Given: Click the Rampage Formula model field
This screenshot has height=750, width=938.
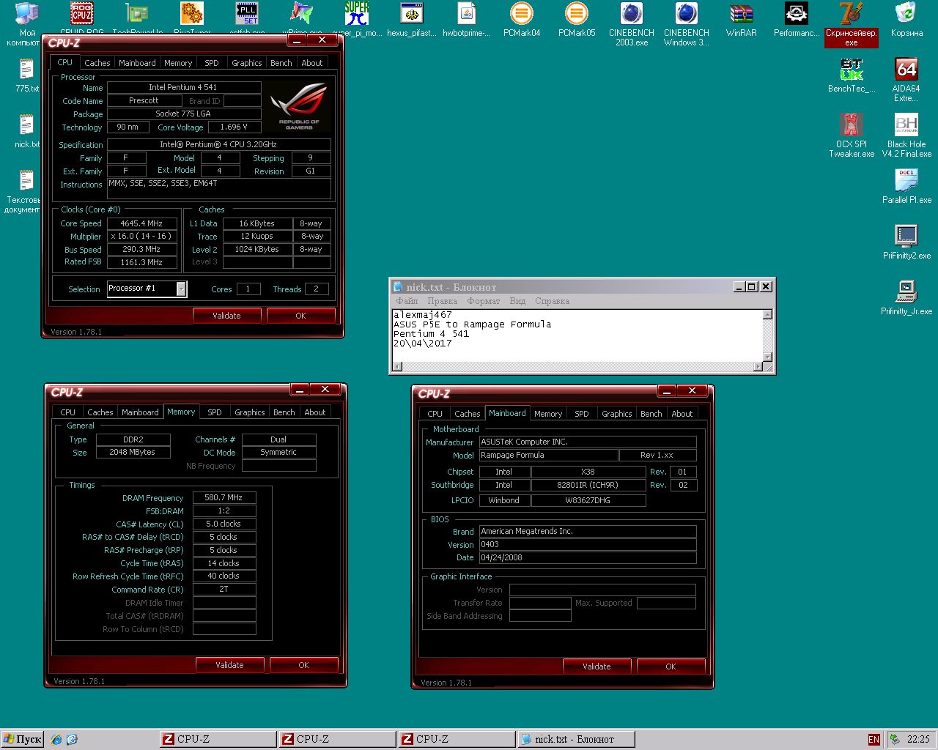Looking at the screenshot, I should pyautogui.click(x=548, y=455).
